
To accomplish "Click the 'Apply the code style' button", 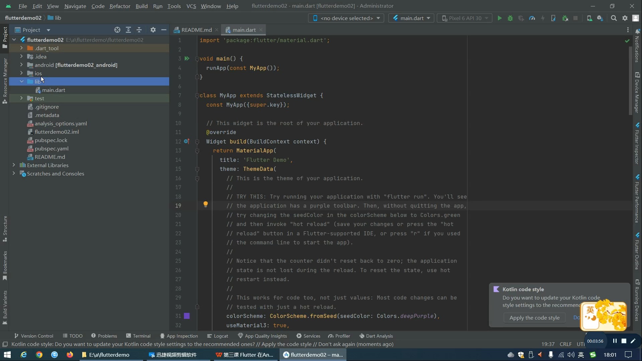I will [534, 318].
